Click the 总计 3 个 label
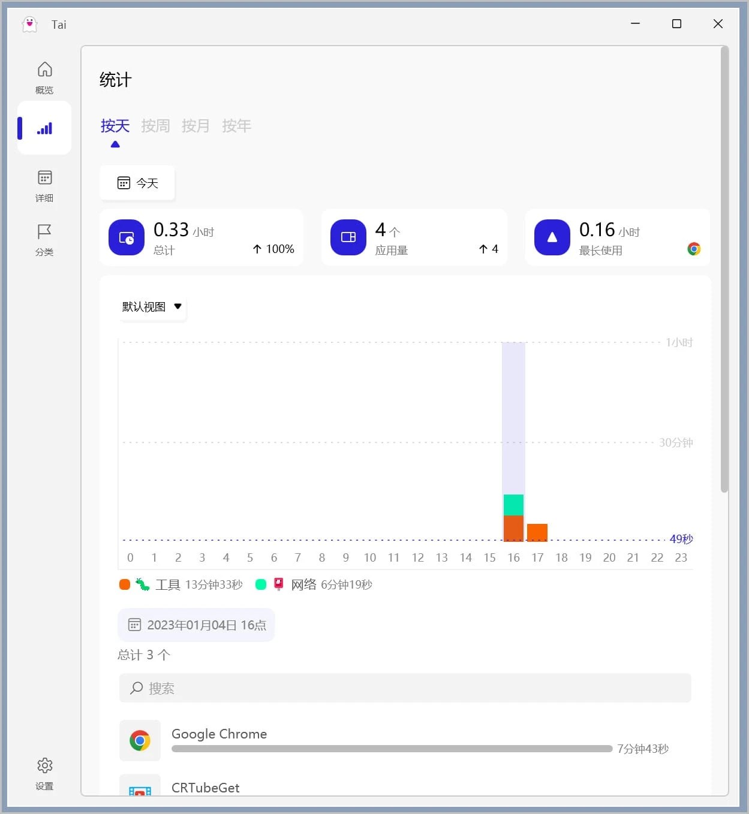 coord(144,655)
